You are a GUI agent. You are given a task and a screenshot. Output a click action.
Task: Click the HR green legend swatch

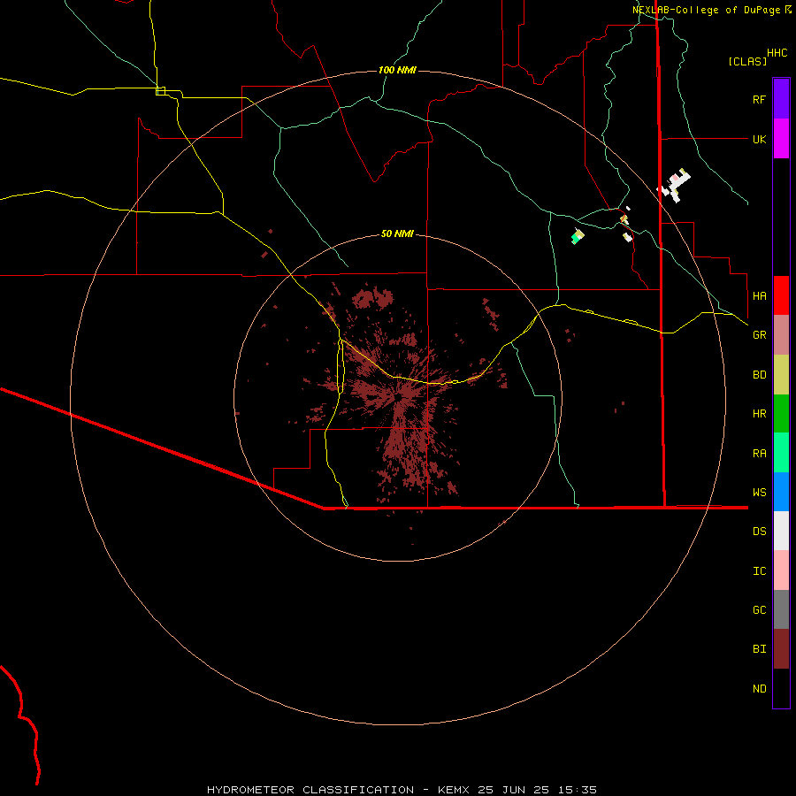pyautogui.click(x=781, y=414)
